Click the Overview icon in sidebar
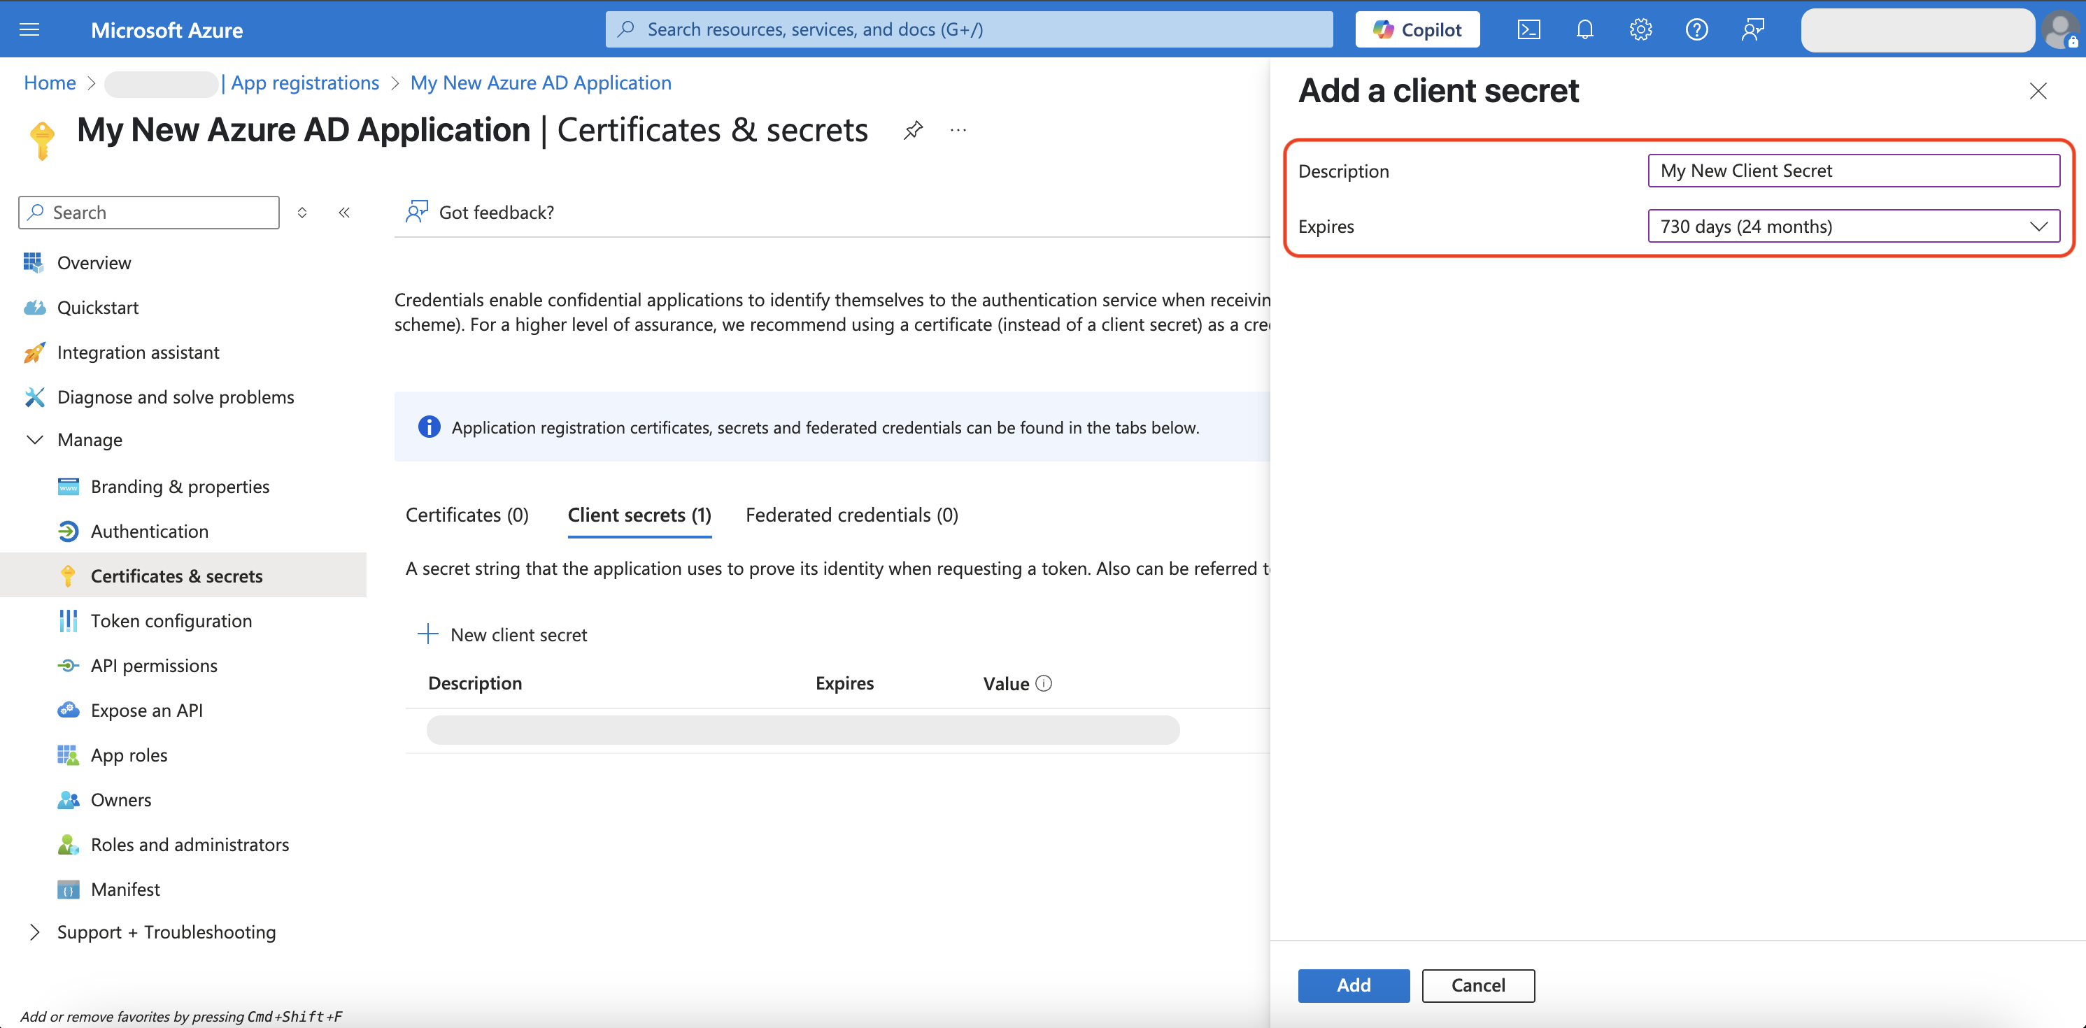This screenshot has width=2086, height=1028. pyautogui.click(x=33, y=262)
